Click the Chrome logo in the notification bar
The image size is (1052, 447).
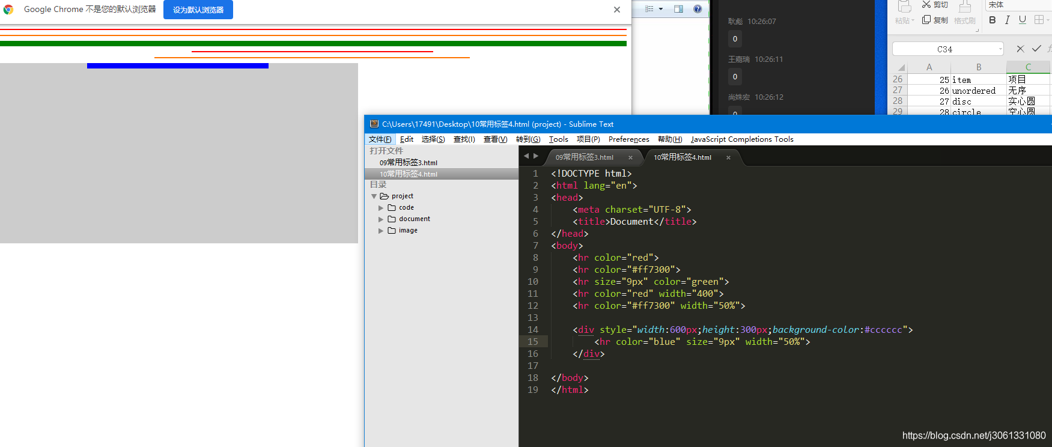8,10
